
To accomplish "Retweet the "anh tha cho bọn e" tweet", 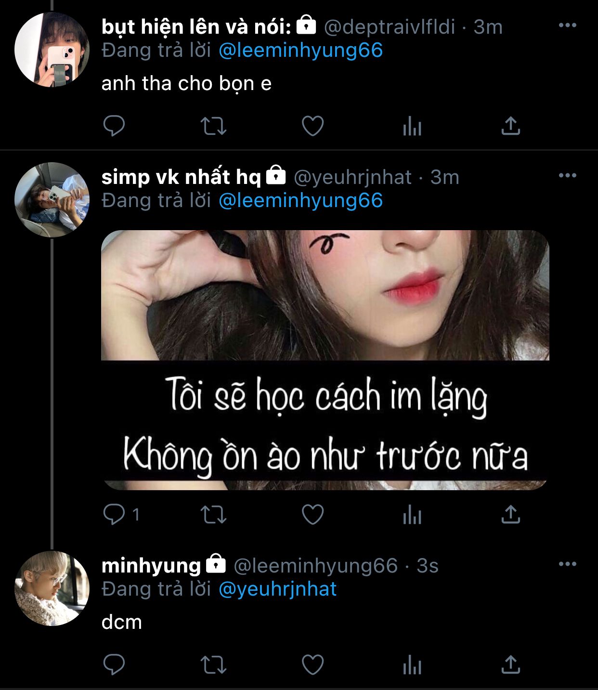I will 213,126.
